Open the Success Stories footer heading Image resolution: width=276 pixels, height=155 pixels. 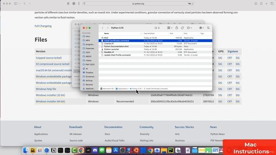[x=184, y=127]
